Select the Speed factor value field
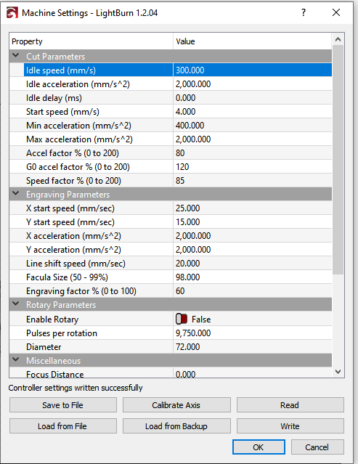The image size is (358, 464). pyautogui.click(x=253, y=181)
